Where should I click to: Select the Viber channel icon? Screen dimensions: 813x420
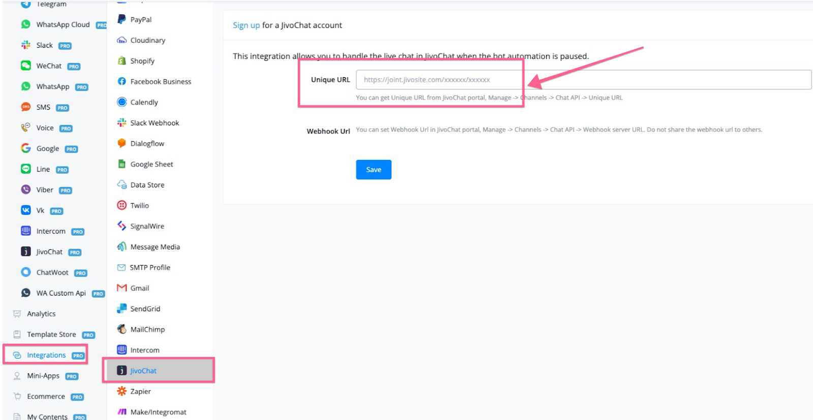coord(25,189)
